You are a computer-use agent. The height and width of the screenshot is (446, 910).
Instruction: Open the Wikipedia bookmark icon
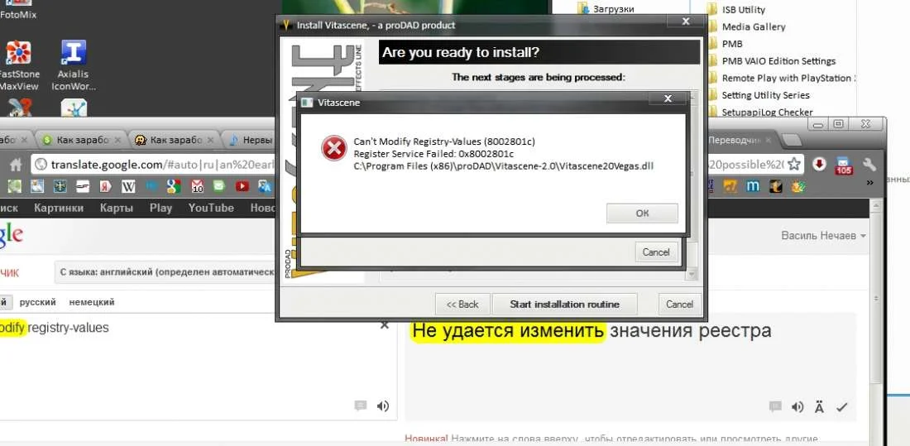[x=128, y=186]
